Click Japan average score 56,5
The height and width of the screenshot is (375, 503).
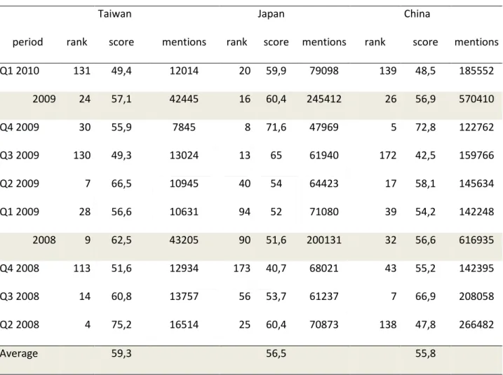276,353
